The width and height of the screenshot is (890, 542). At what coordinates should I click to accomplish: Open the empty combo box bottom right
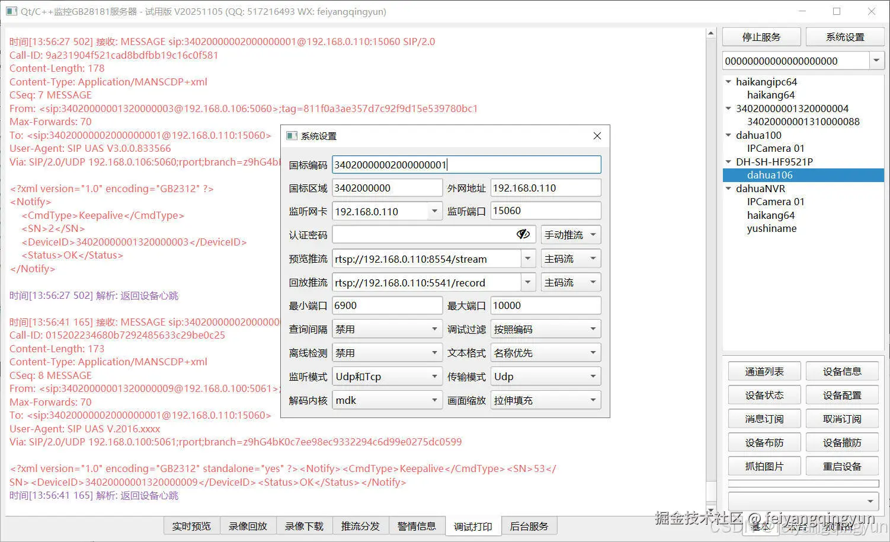803,501
